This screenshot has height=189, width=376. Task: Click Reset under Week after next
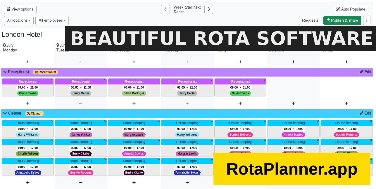tap(179, 12)
